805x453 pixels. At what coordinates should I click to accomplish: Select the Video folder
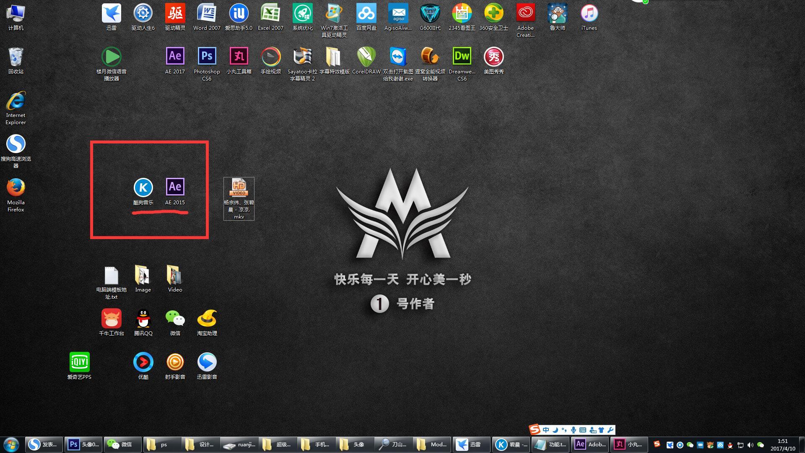(175, 279)
